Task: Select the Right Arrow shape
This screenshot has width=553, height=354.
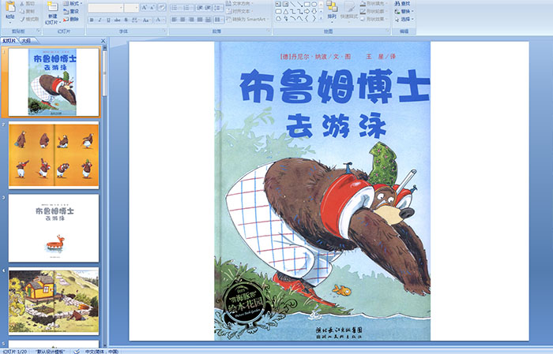Action: tap(307, 12)
